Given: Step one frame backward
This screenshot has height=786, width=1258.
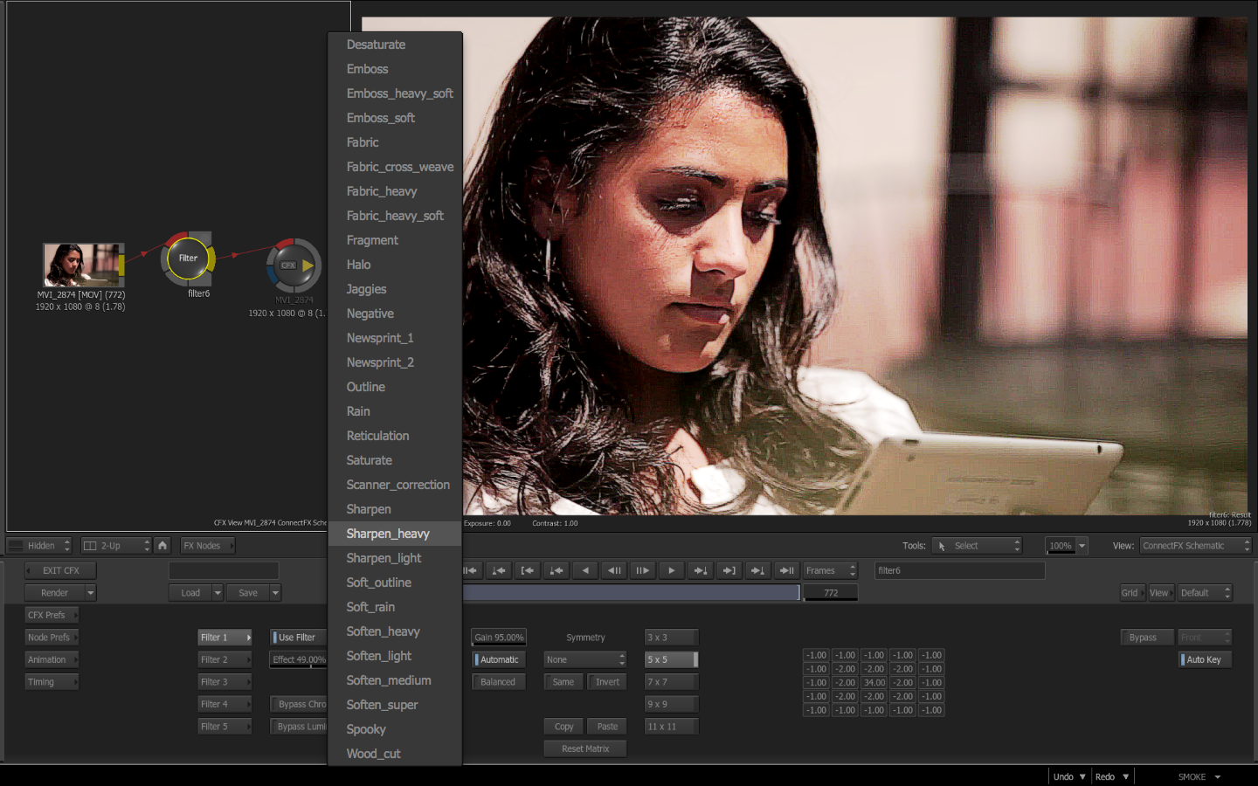Looking at the screenshot, I should [614, 571].
